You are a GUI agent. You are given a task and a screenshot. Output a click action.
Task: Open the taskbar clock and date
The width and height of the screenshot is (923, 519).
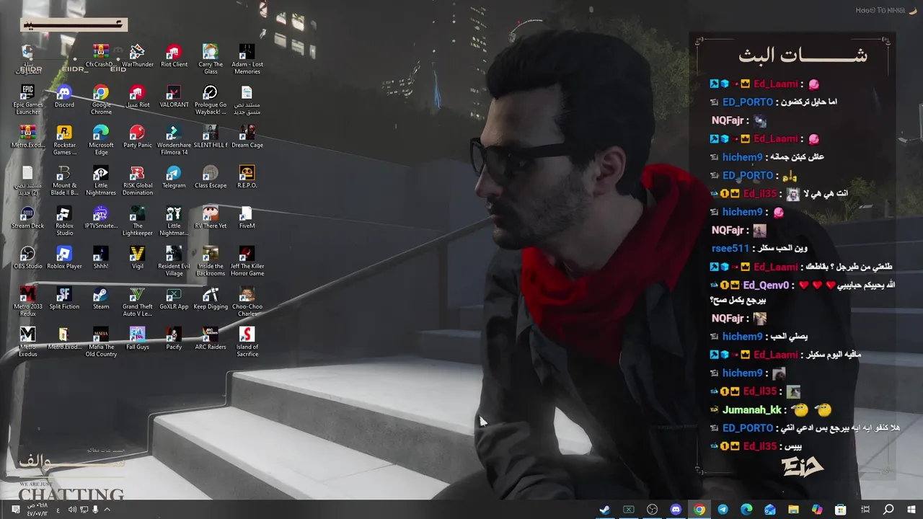[37, 510]
